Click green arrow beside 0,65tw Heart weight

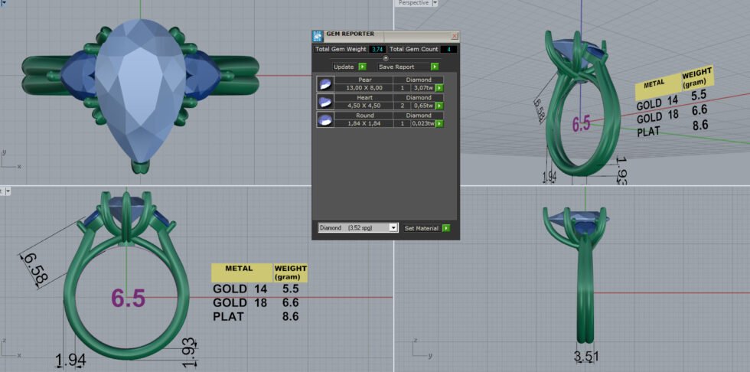[x=439, y=106]
